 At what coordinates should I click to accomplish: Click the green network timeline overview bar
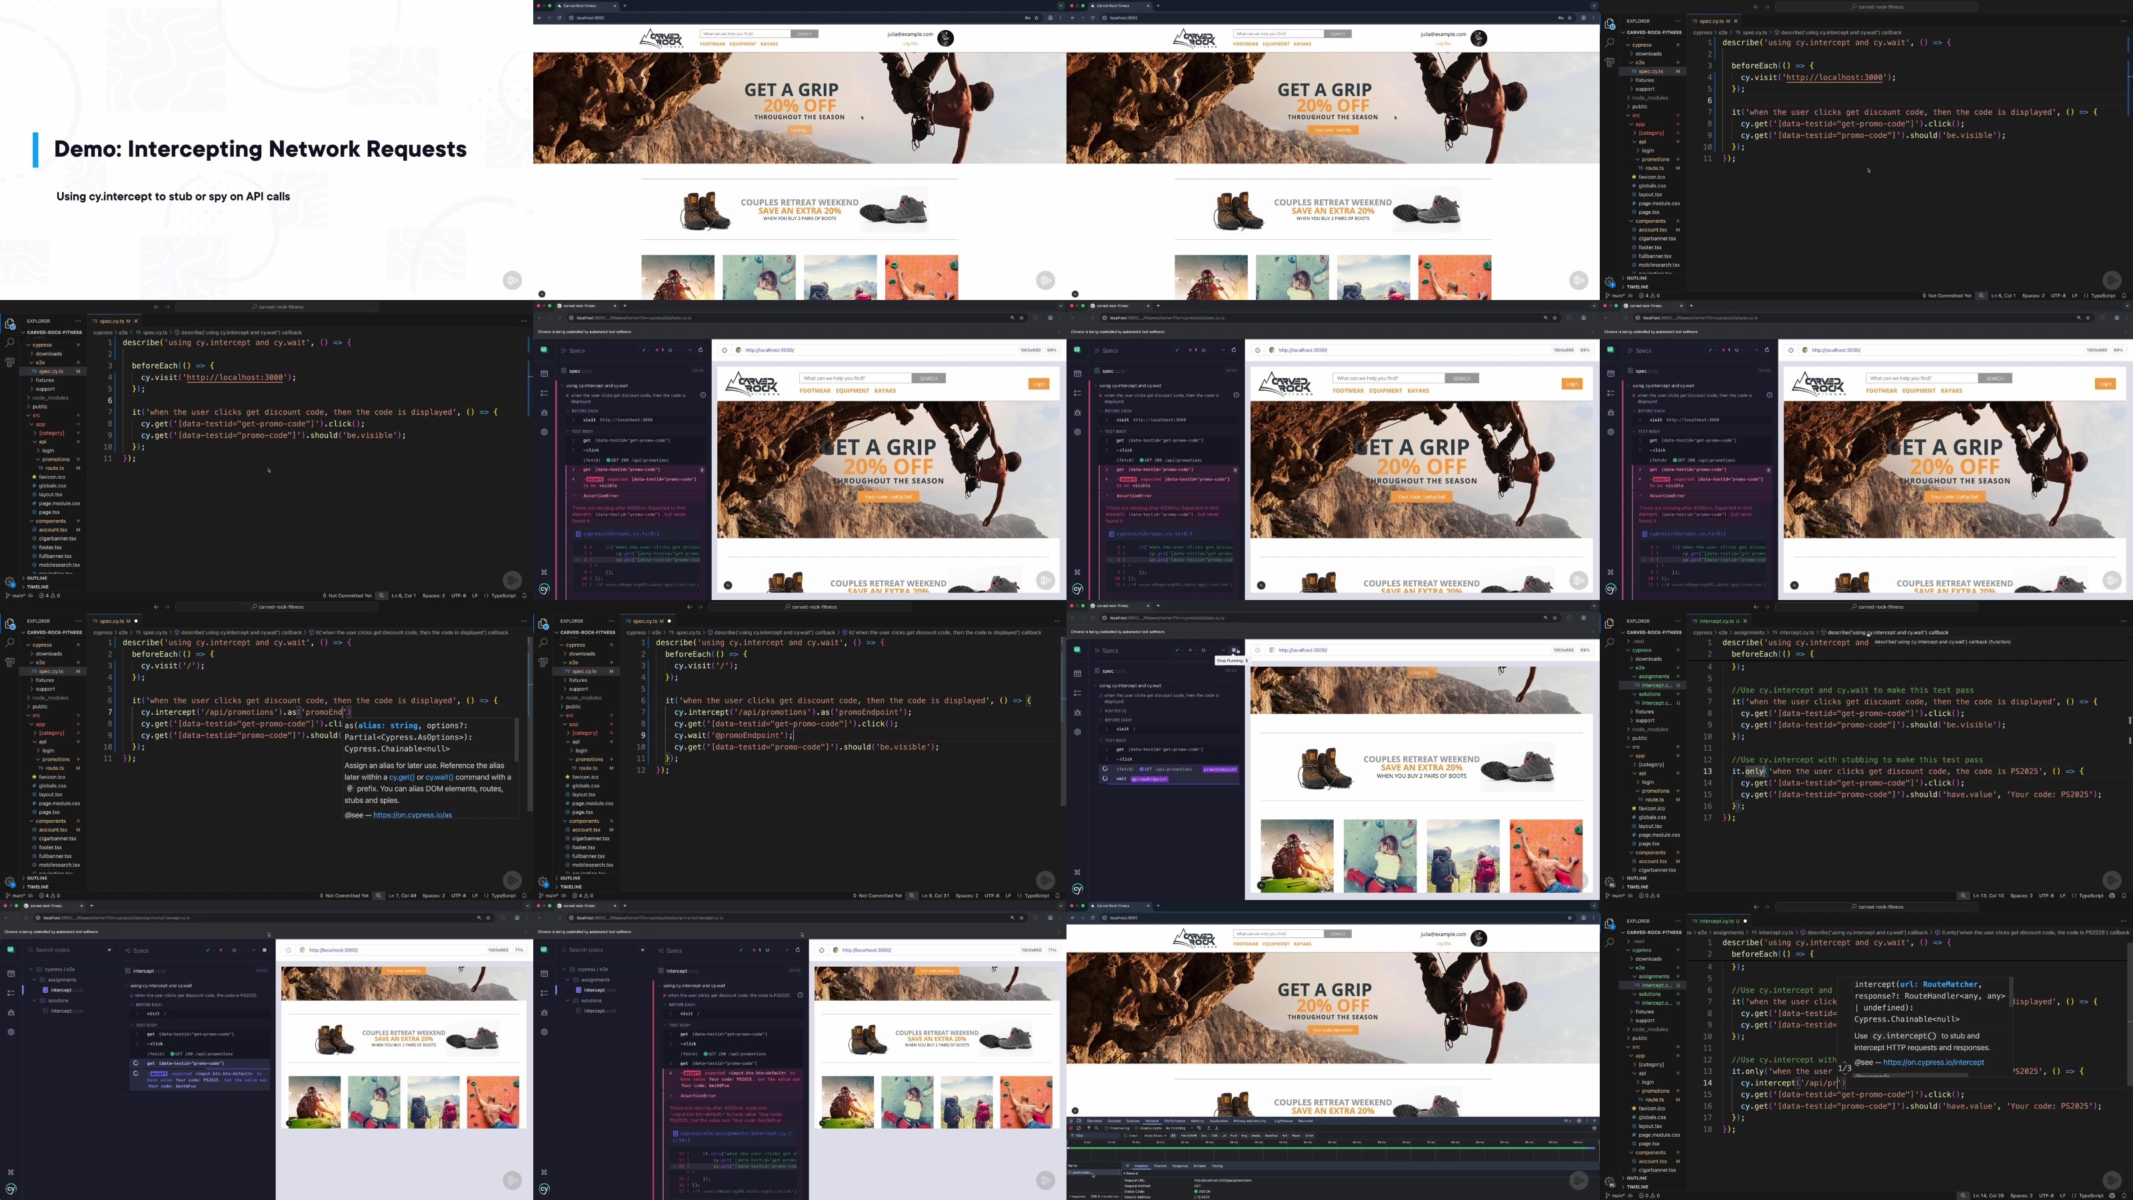pyautogui.click(x=1333, y=1148)
